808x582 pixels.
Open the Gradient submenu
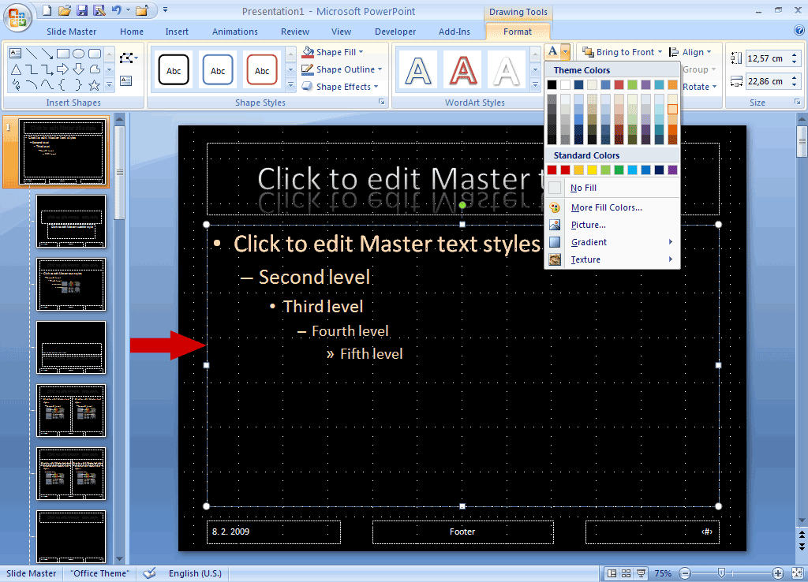pos(612,242)
